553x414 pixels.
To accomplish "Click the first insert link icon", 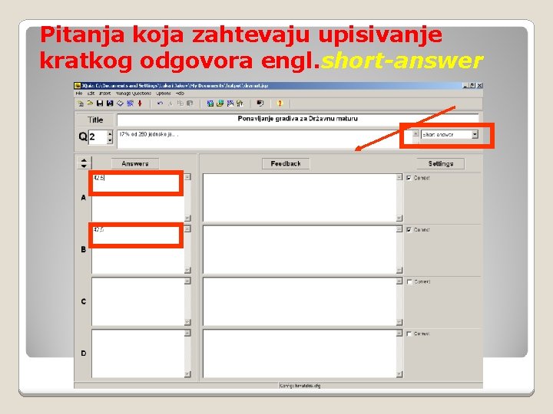I will coord(230,103).
